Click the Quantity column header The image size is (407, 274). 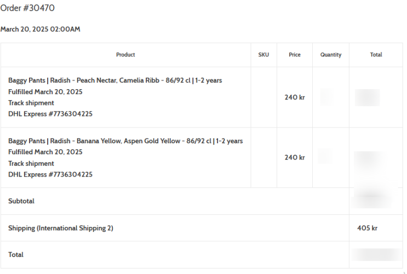pos(331,55)
